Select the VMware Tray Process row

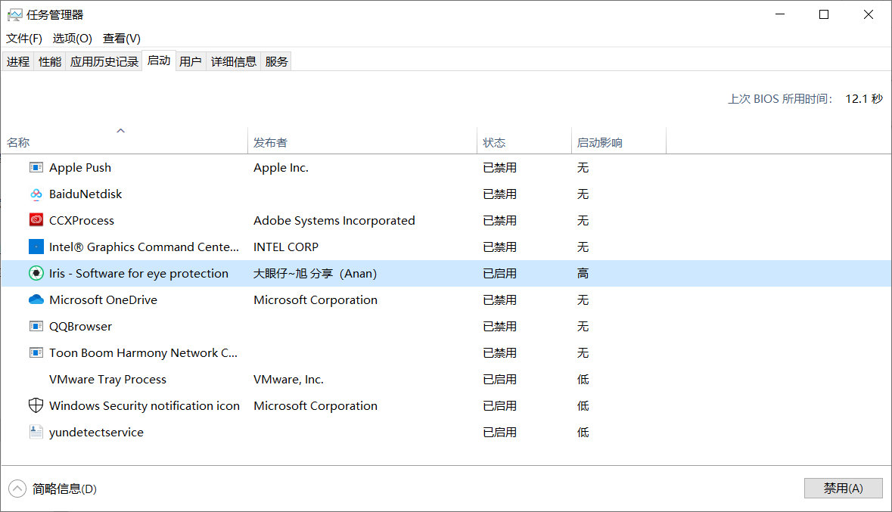[x=107, y=380]
